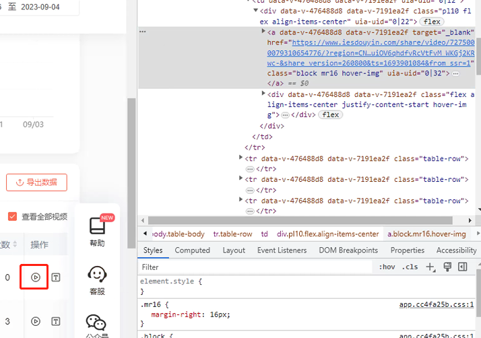Open the Event Listeners tab

tap(282, 250)
